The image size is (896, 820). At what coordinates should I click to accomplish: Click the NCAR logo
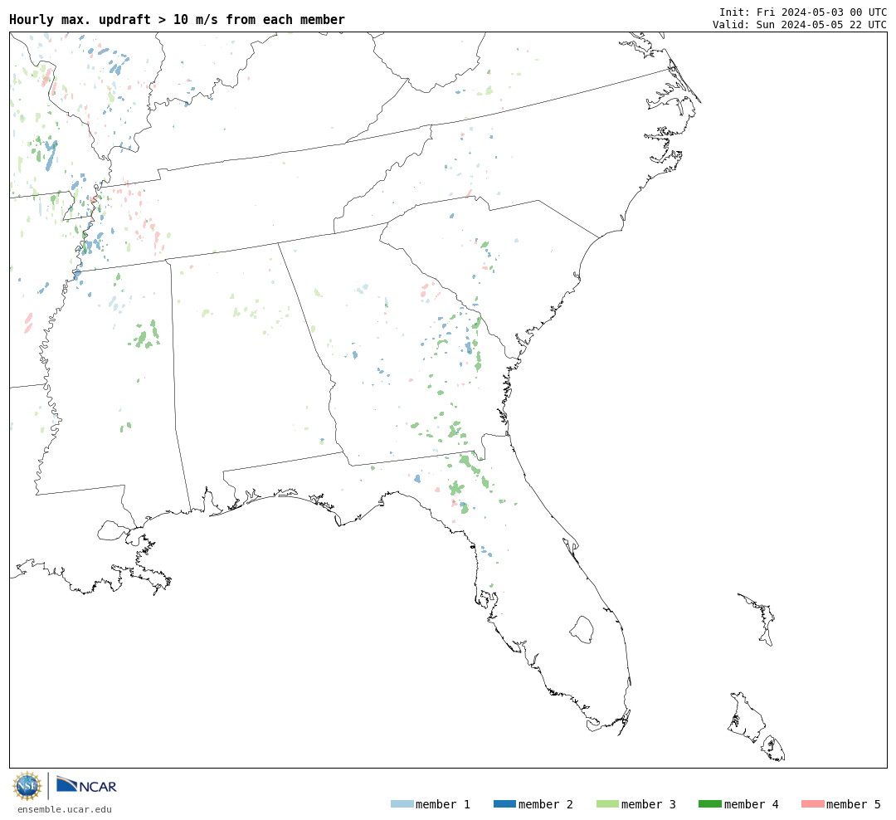click(x=86, y=785)
